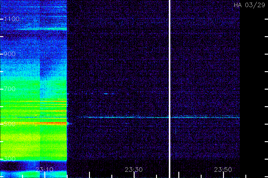
Task: Click the 700 frequency axis label
Action: tap(10, 89)
